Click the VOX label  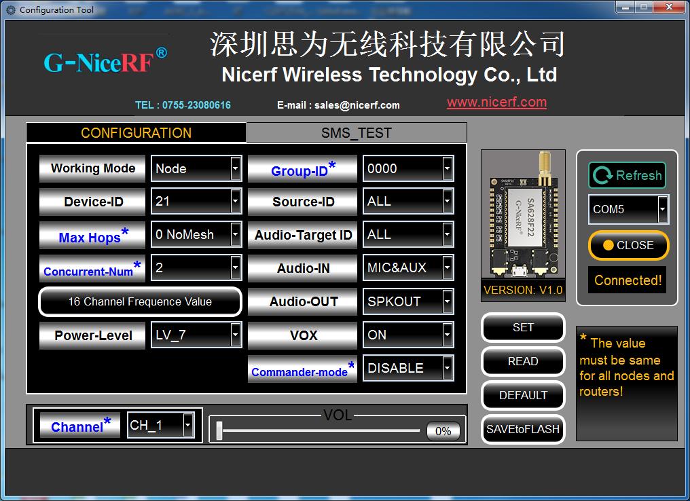pos(303,335)
